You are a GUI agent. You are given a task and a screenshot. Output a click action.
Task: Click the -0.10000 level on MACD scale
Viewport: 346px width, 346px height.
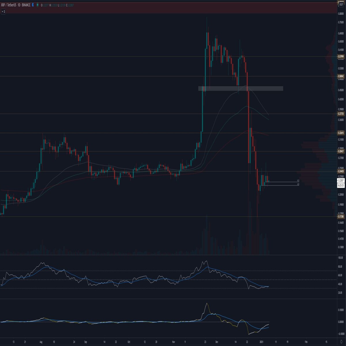pos(341,334)
